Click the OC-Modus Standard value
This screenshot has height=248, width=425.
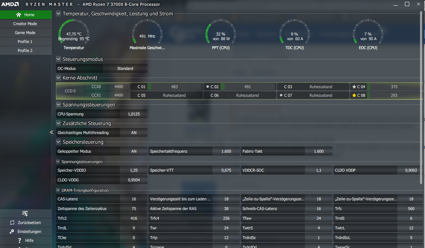click(x=125, y=68)
